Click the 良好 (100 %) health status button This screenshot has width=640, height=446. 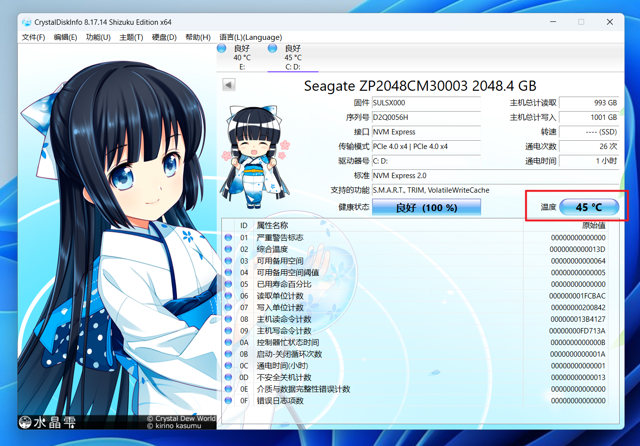[426, 207]
